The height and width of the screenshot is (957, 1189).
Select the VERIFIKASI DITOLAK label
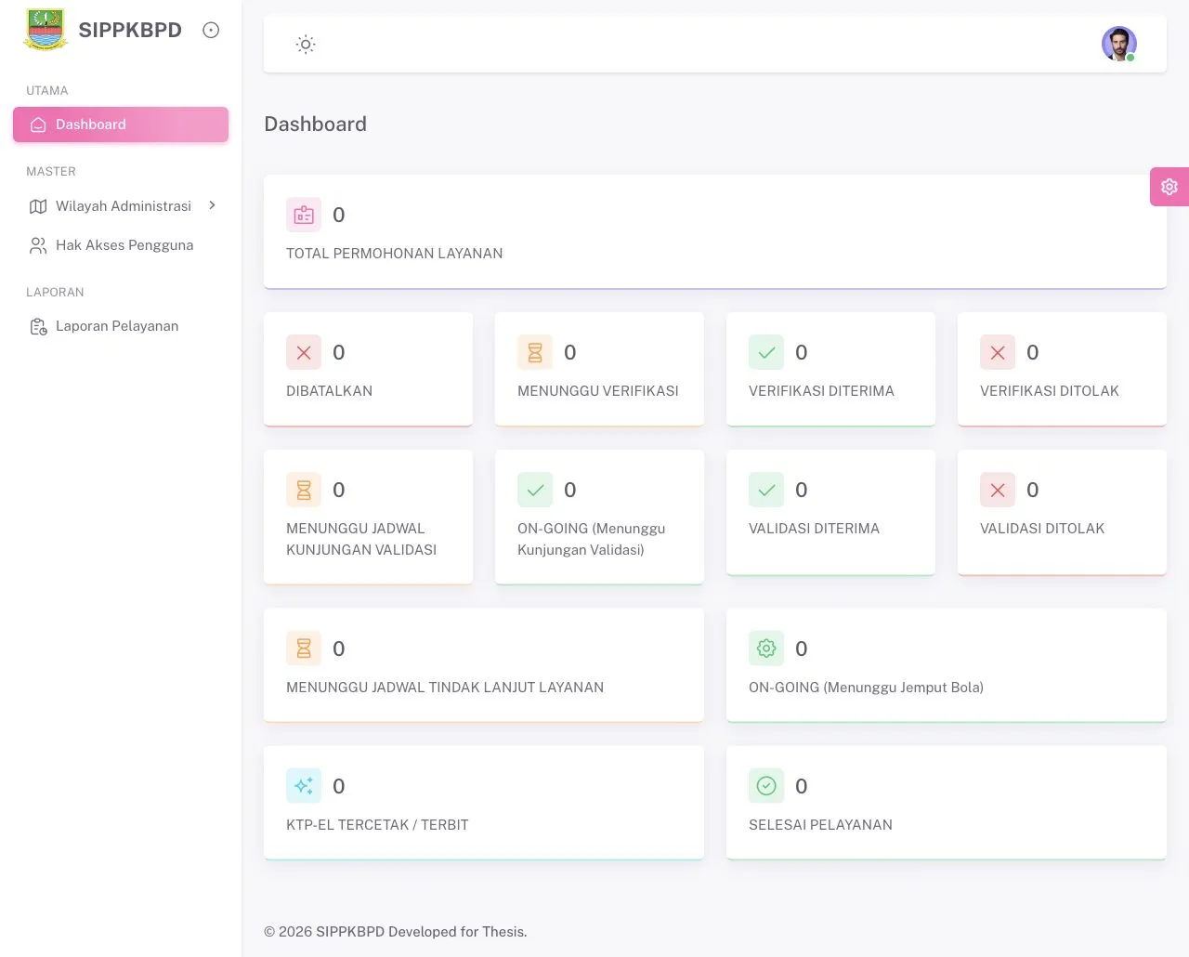(x=1050, y=391)
